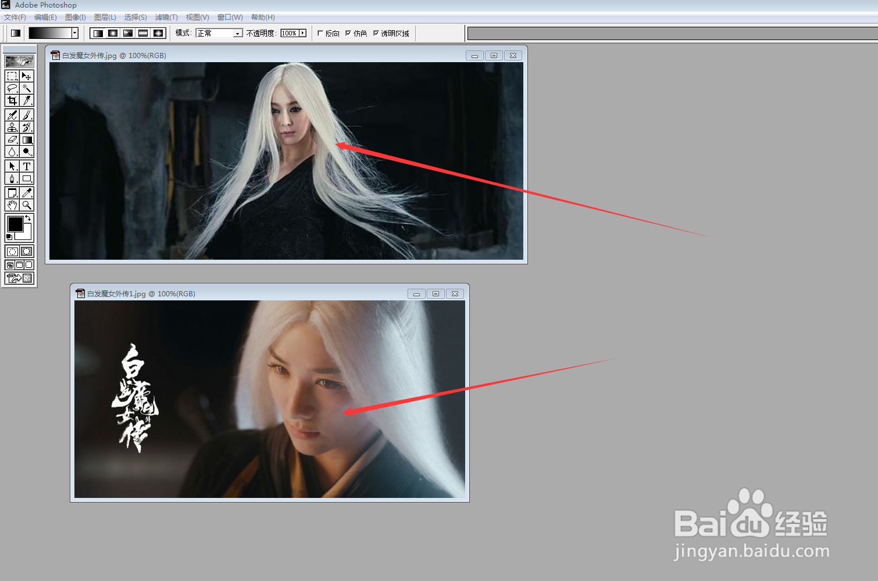Select the Slice tool
This screenshot has width=878, height=581.
[x=27, y=101]
